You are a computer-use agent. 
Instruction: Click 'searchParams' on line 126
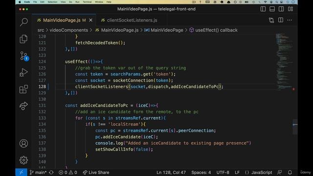pyautogui.click(x=125, y=74)
